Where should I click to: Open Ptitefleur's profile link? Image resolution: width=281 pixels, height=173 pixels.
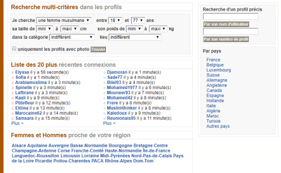pos(25,103)
